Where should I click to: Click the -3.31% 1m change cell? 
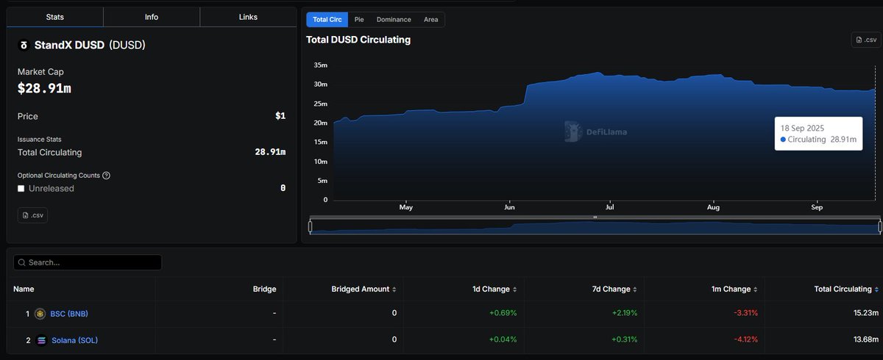(745, 313)
